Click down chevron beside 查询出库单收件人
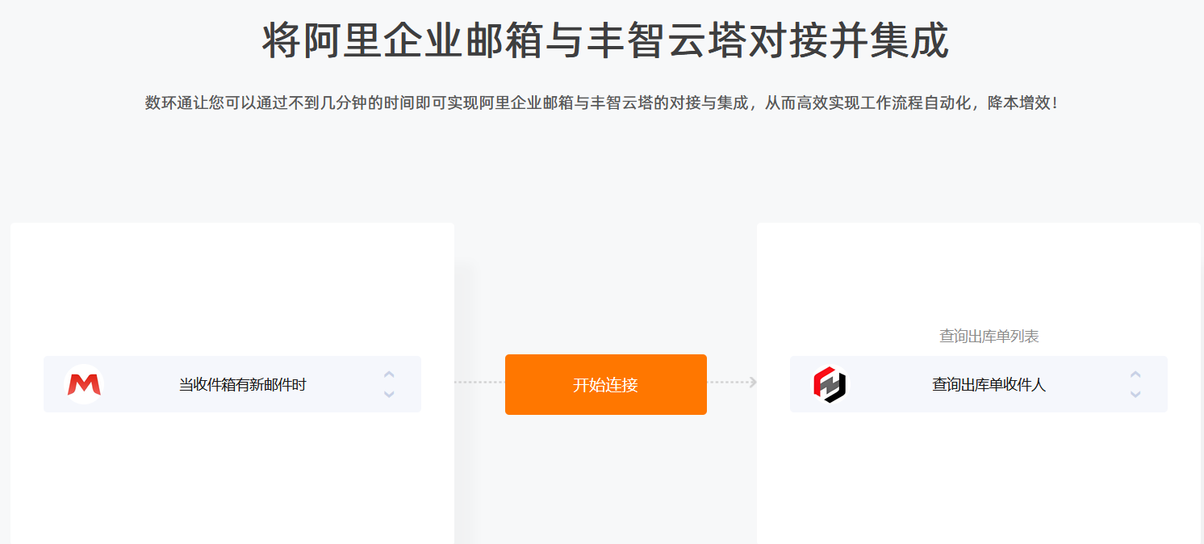The height and width of the screenshot is (544, 1204). 1135,394
